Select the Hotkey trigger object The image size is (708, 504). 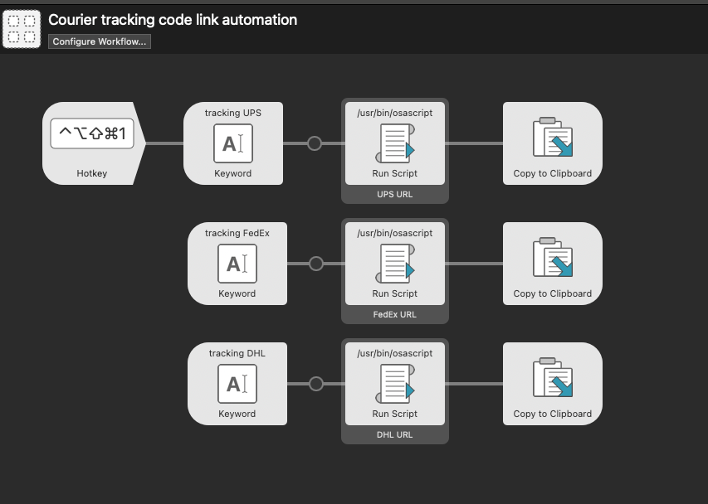coord(94,143)
